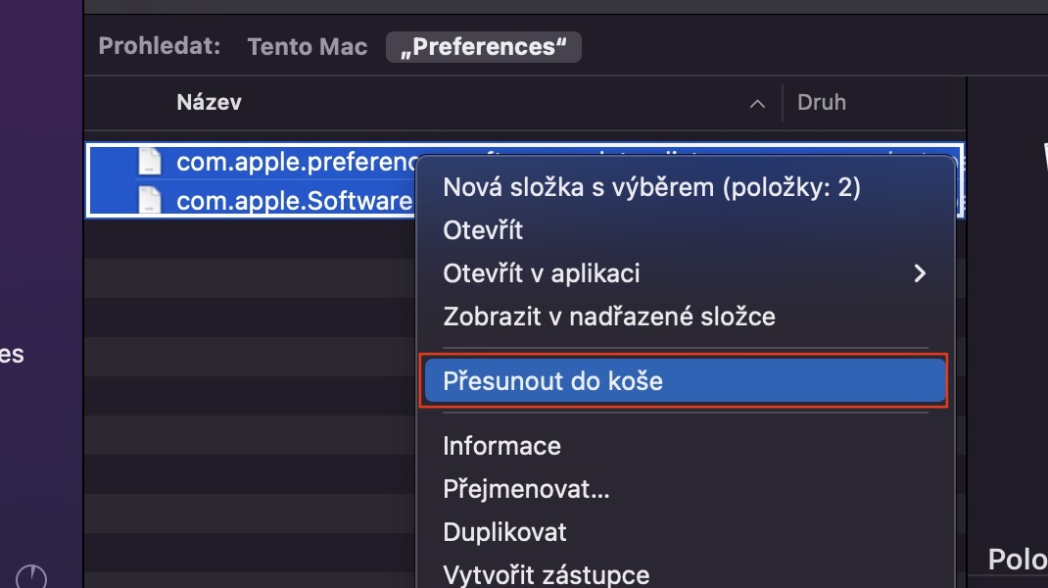
Task: Select the Přejmenovat... menu option
Action: (526, 489)
